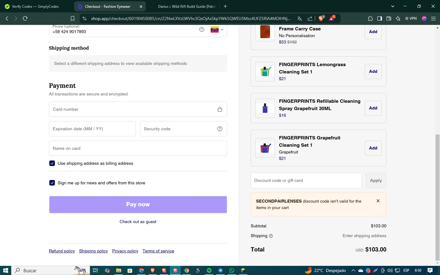This screenshot has height=275, width=440.
Task: Switch to Verify Codes SimplyCodes tab
Action: [x=36, y=6]
